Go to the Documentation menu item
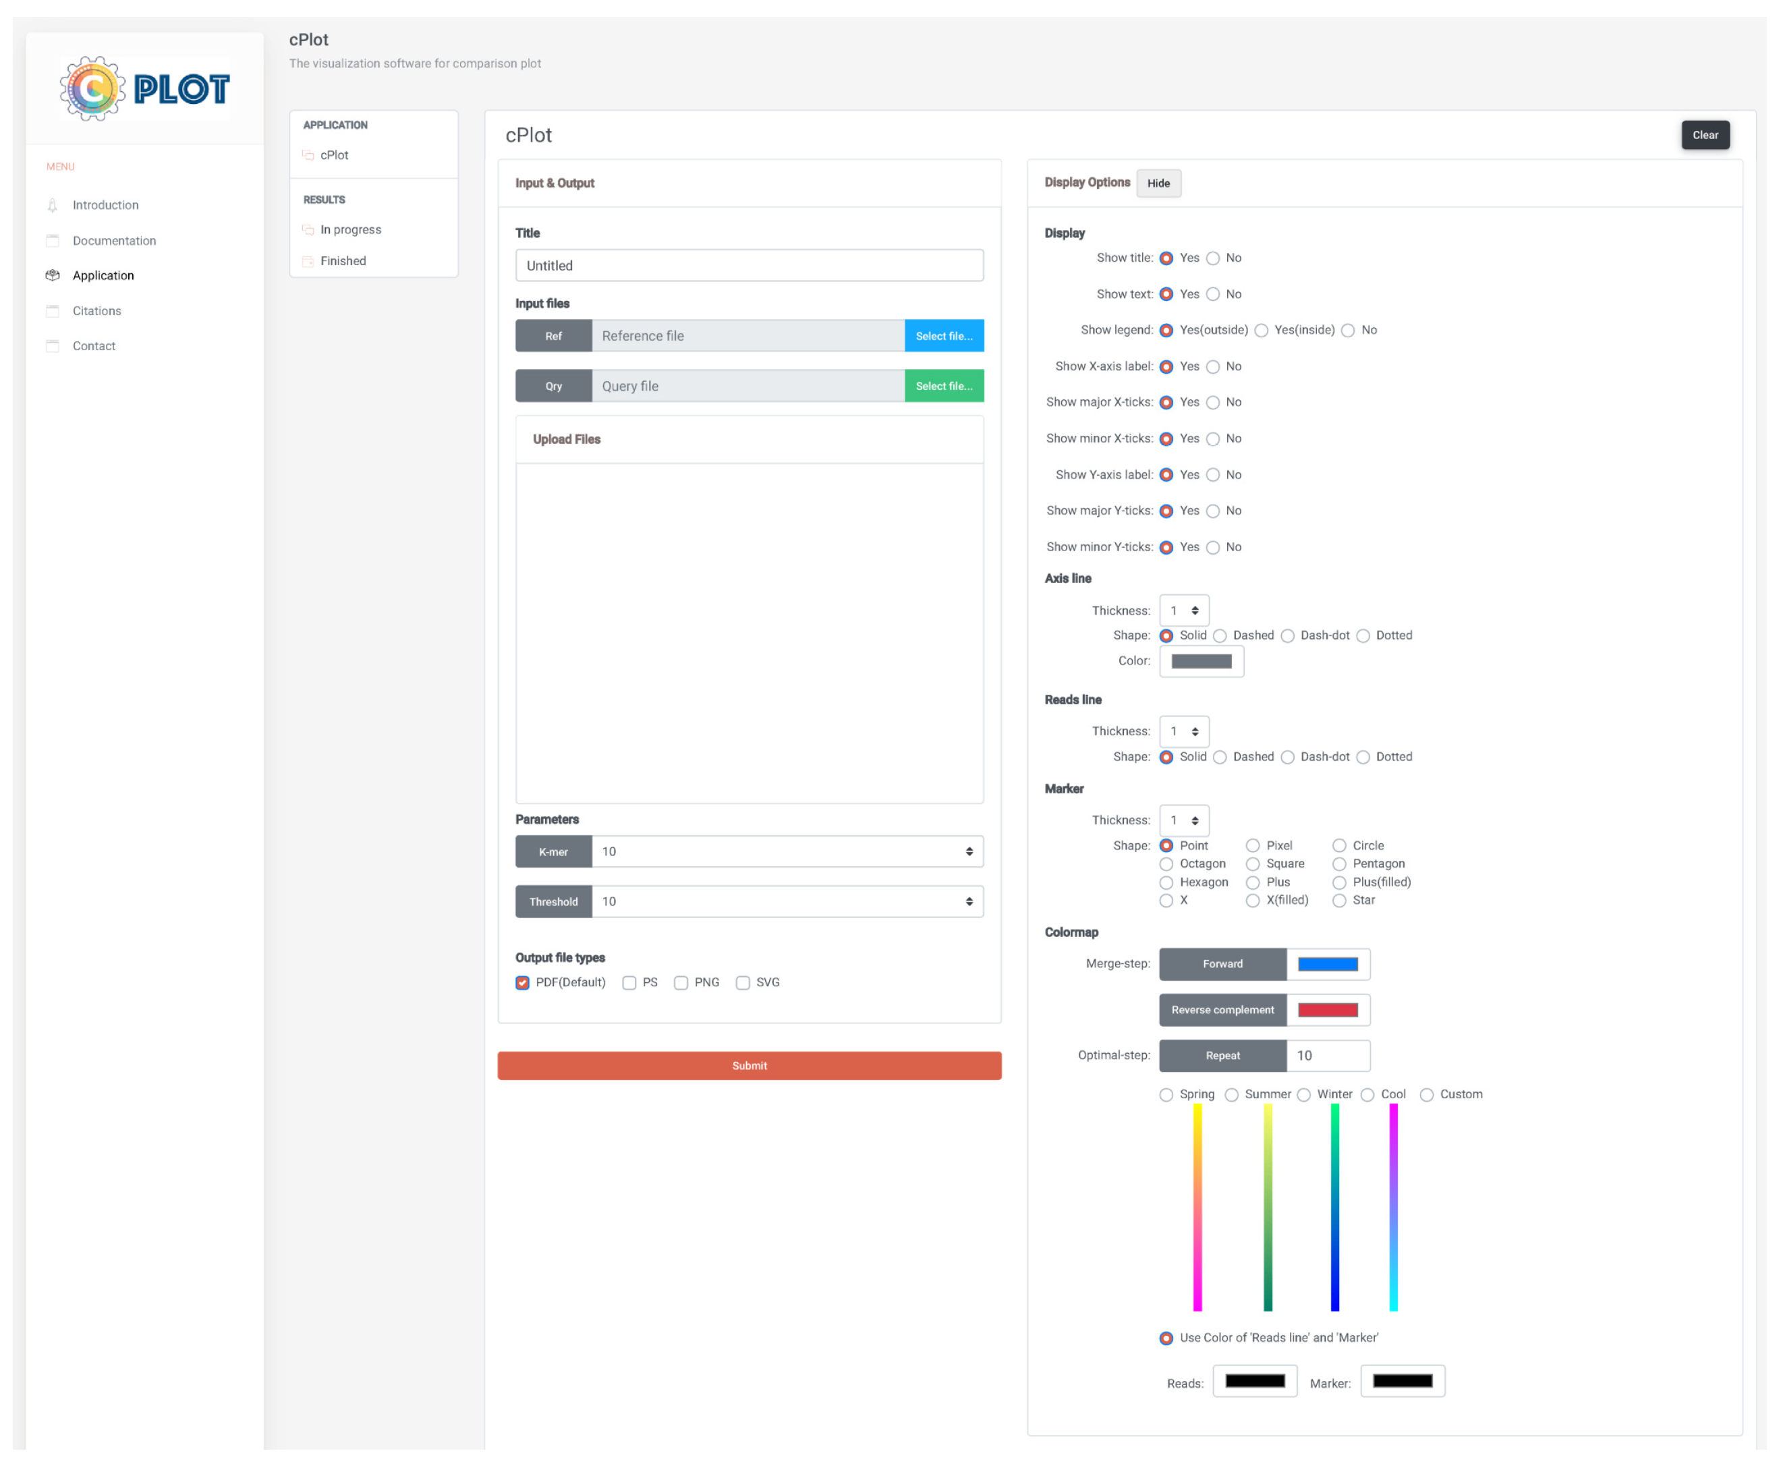The height and width of the screenshot is (1470, 1779). click(114, 240)
